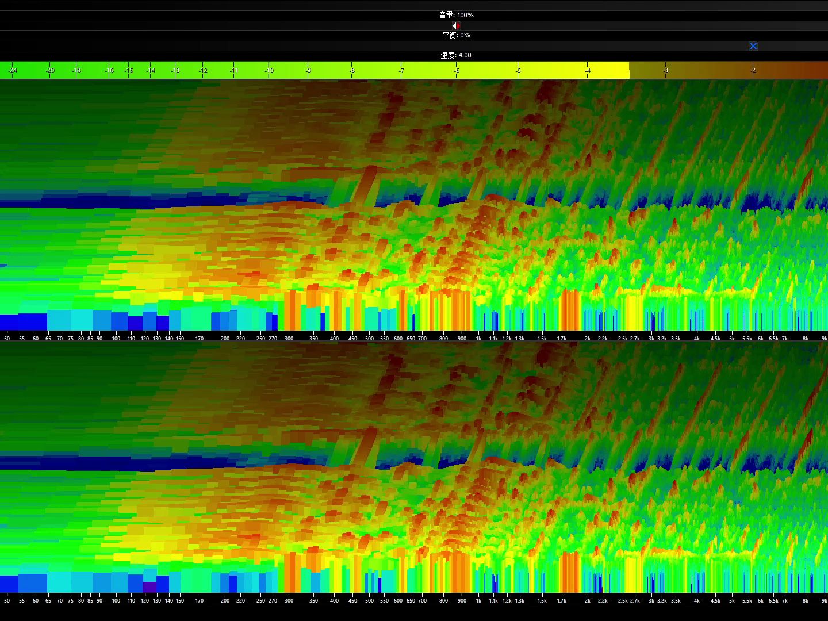Click the 500 label on the lower frequency axis
The image size is (828, 621).
pyautogui.click(x=369, y=600)
